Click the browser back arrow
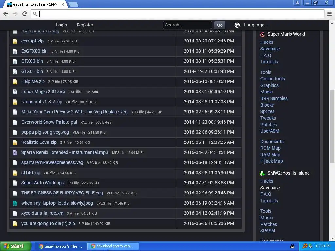The width and height of the screenshot is (335, 251). [x=6, y=14]
